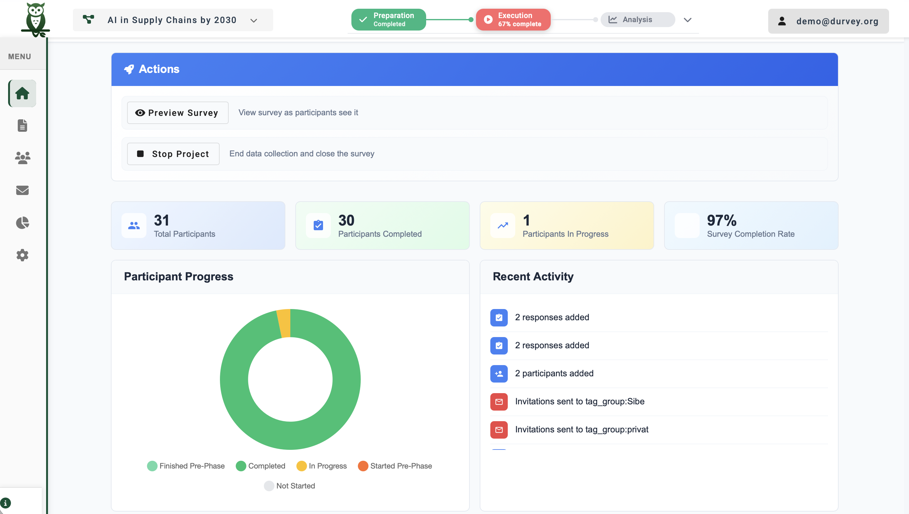
Task: Open the home dashboard sidebar icon
Action: pyautogui.click(x=22, y=93)
